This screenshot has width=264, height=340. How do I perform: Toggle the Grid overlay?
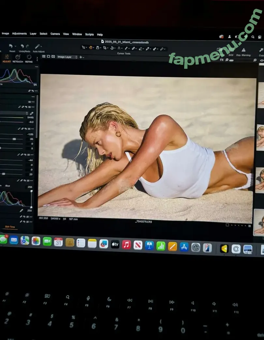click(231, 50)
